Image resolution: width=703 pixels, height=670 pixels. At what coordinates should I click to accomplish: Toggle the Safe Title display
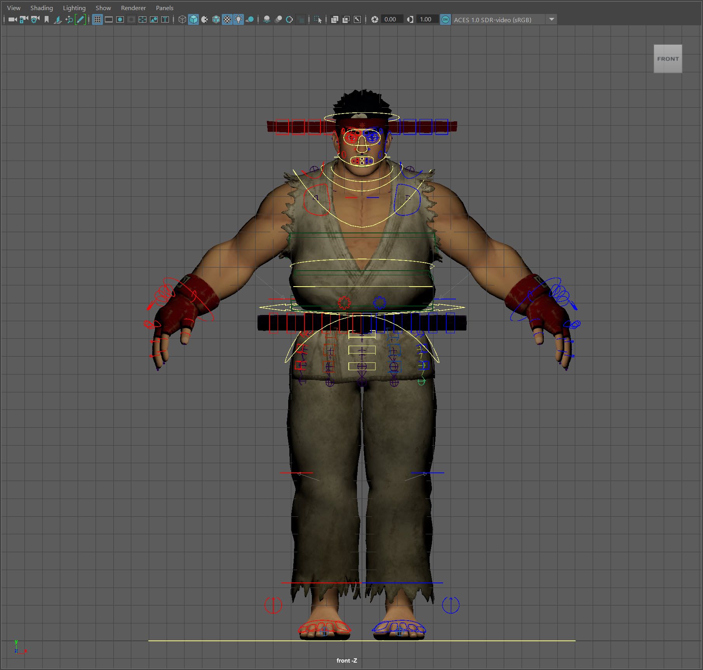point(165,19)
